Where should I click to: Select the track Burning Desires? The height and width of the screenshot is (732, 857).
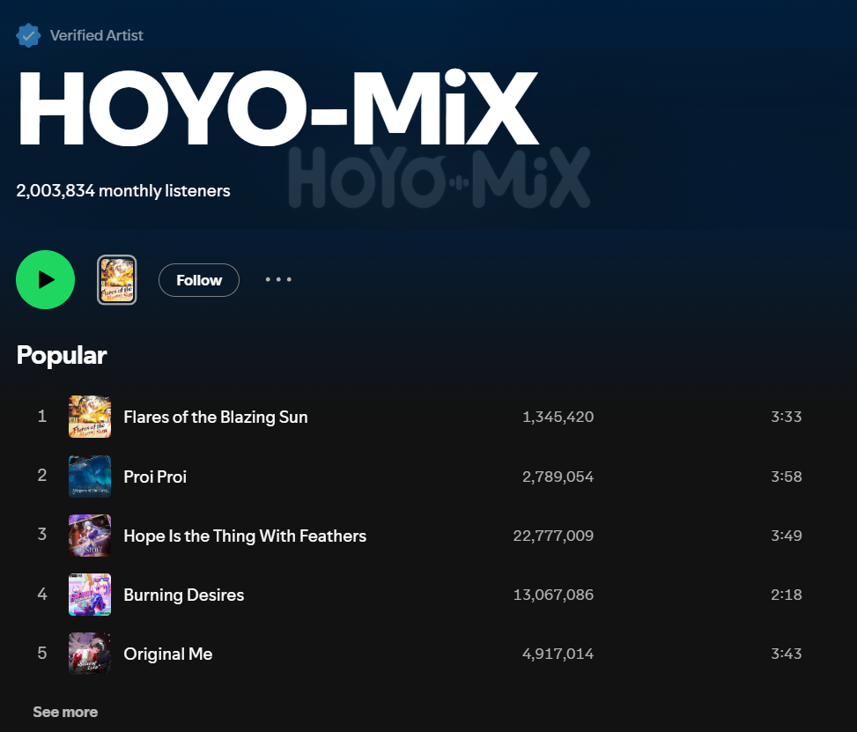tap(183, 595)
